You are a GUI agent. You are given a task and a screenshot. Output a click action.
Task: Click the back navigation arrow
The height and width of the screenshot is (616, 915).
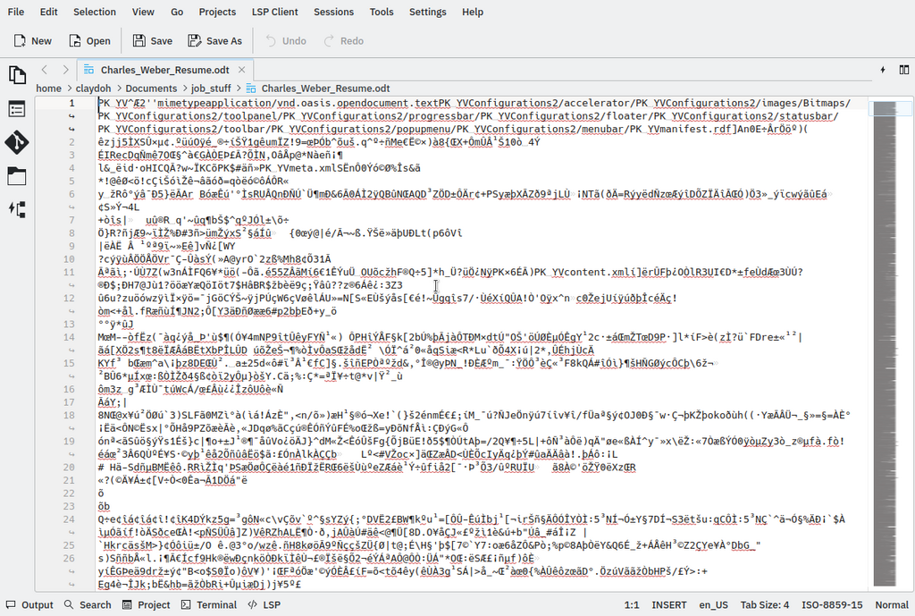pyautogui.click(x=44, y=70)
